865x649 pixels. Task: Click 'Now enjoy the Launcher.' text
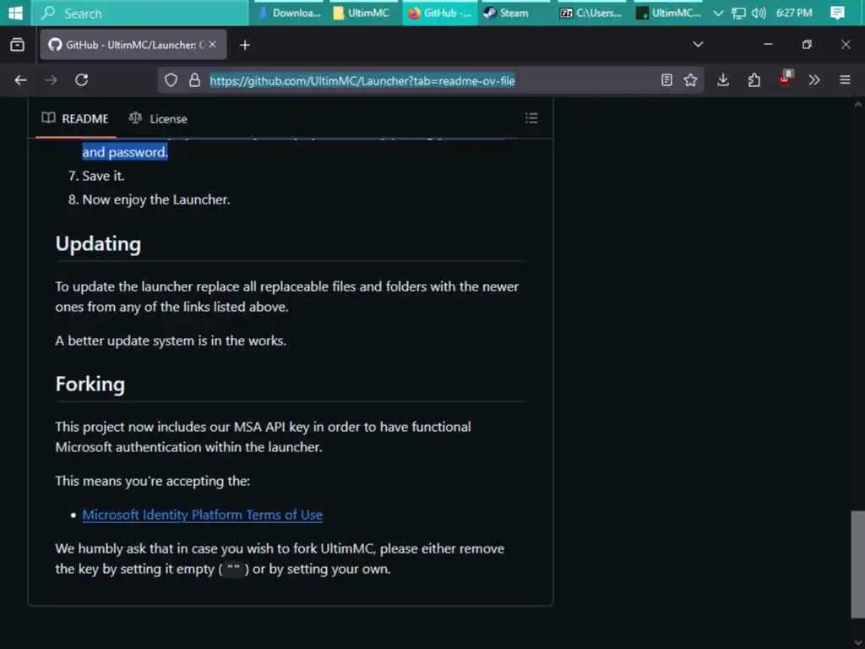click(x=156, y=199)
